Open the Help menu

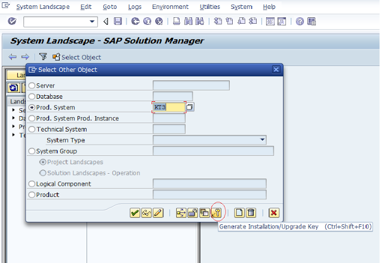coord(269,7)
